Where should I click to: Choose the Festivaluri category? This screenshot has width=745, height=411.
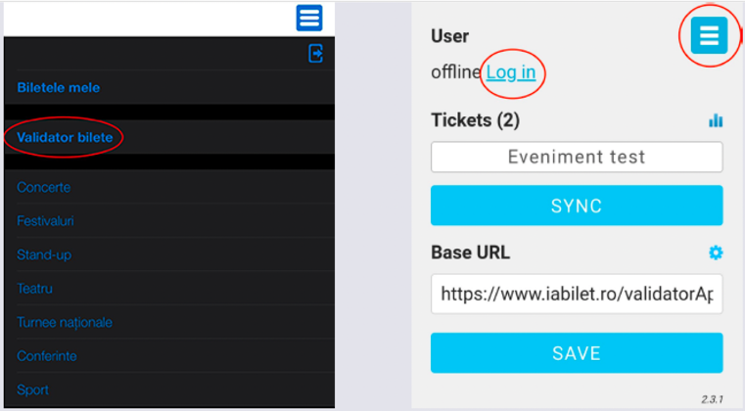pyautogui.click(x=45, y=221)
